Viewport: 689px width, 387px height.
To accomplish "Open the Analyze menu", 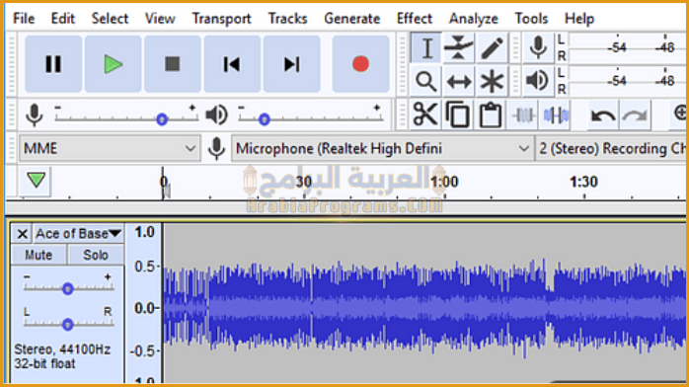I will tap(473, 19).
